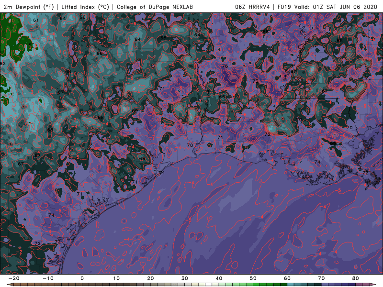Click the '10' label on the color scale

point(116,278)
